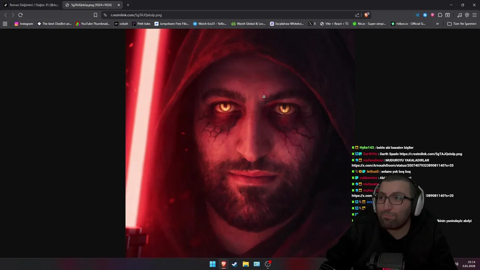Open the media control music-note icon
The width and height of the screenshot is (480, 270).
pos(459,15)
